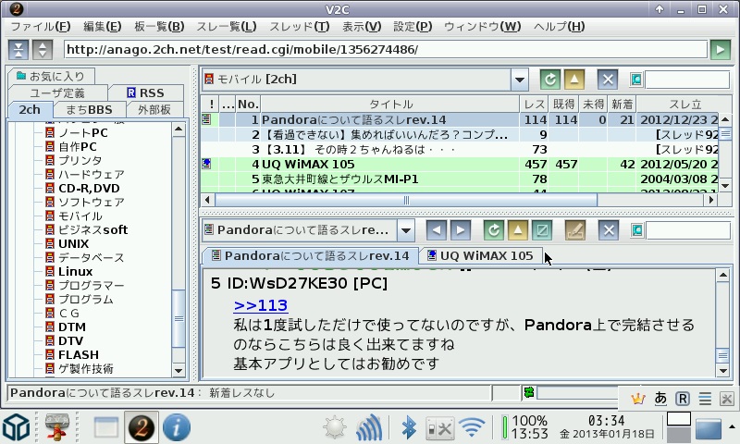740x444 pixels.
Task: Refresh the モバイル board thread list
Action: click(x=550, y=80)
